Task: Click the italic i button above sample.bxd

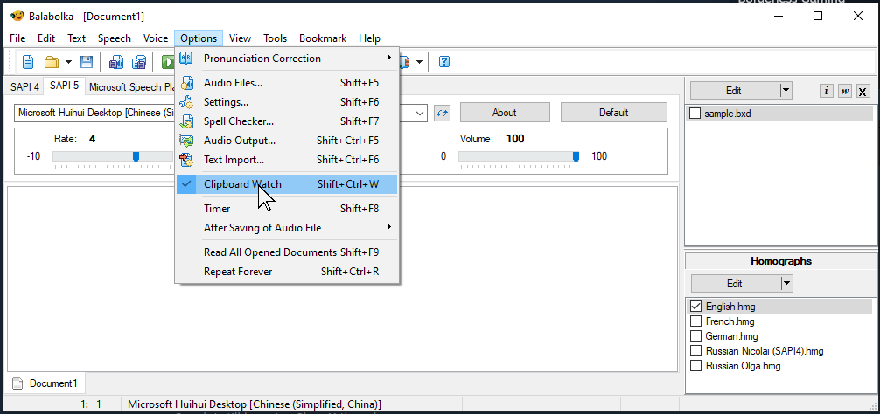Action: click(x=826, y=91)
